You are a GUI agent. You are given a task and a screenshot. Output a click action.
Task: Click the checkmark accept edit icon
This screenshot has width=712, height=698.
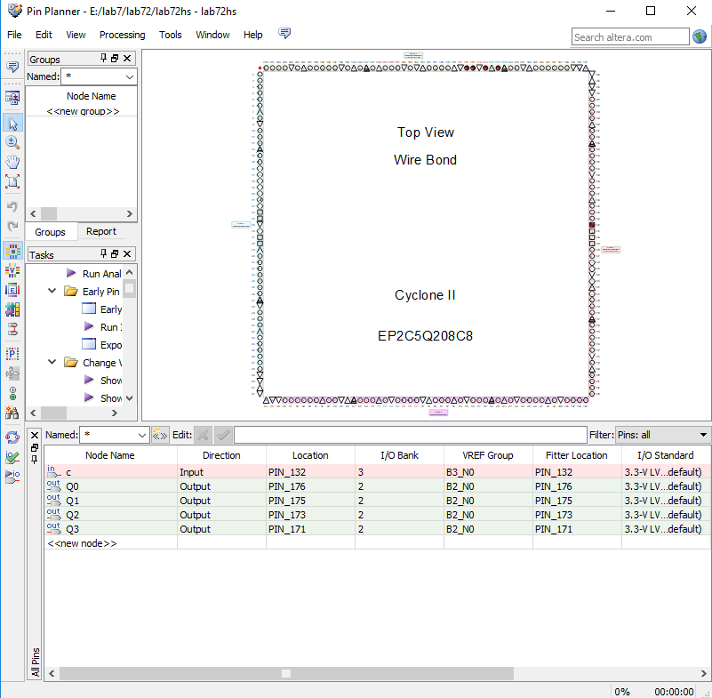[x=223, y=435]
